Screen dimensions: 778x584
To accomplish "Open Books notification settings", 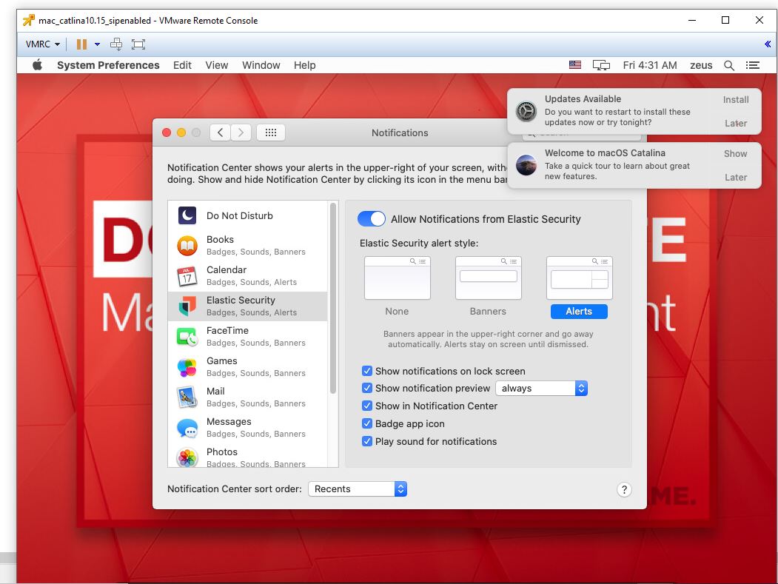I will pos(220,245).
